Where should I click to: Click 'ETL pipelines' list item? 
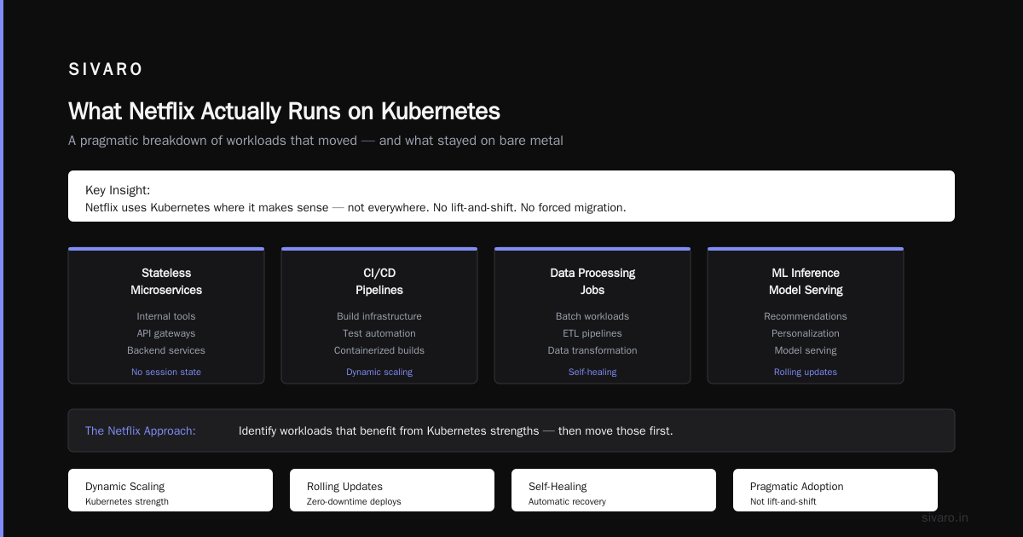[592, 333]
